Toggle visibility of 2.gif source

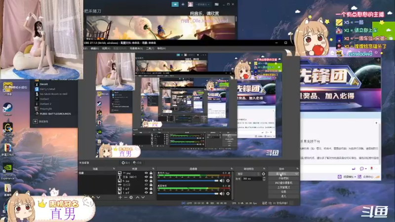146,188
